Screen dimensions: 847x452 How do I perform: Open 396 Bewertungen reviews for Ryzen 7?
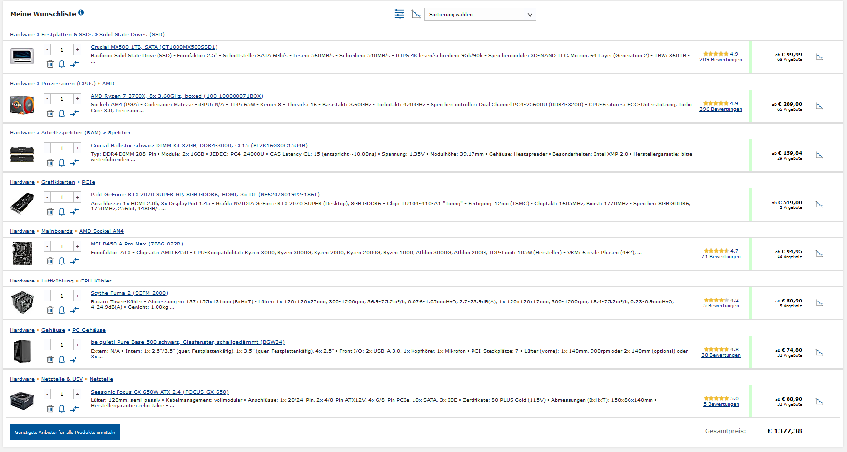tap(720, 109)
